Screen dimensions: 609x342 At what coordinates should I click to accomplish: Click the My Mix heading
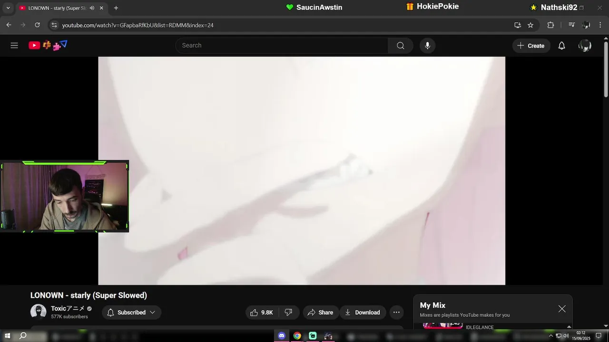pos(432,305)
